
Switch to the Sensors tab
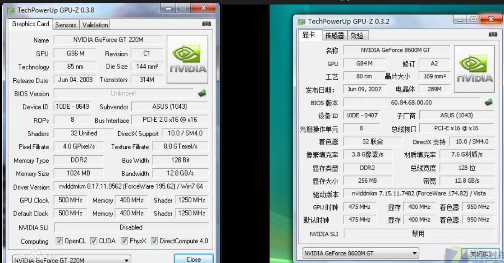(66, 25)
